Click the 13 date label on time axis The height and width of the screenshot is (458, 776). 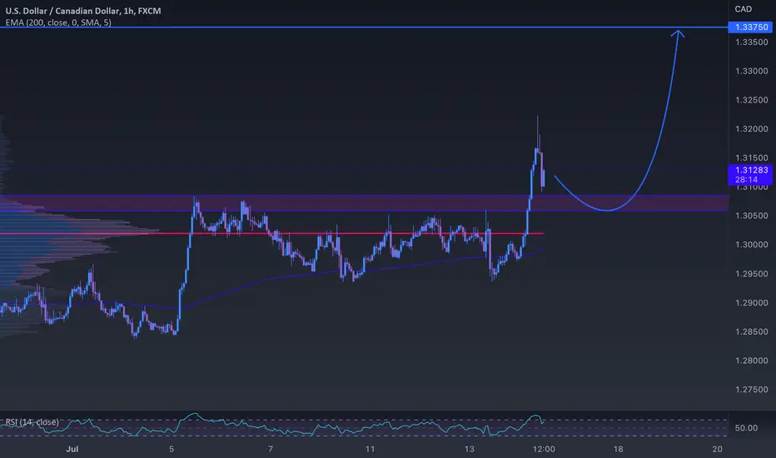(x=469, y=449)
